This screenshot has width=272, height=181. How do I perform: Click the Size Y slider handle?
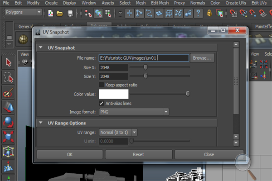(x=146, y=76)
